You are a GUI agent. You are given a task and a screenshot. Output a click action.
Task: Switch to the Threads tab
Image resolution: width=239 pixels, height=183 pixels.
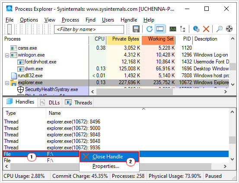(x=78, y=102)
